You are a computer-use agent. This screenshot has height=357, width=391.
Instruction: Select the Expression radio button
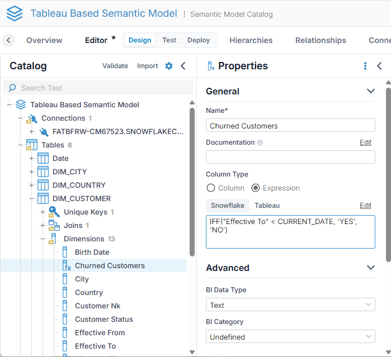[x=256, y=188]
